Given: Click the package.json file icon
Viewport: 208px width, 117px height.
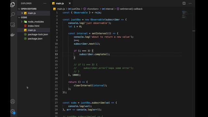Looking at the screenshot, I should pyautogui.click(x=25, y=39).
